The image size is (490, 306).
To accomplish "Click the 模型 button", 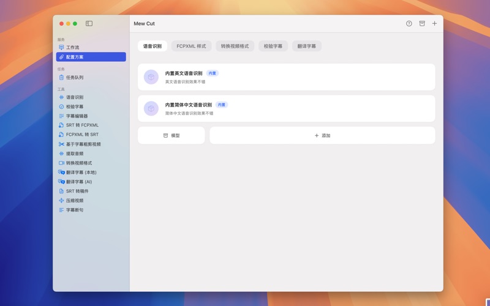I will coord(171,135).
